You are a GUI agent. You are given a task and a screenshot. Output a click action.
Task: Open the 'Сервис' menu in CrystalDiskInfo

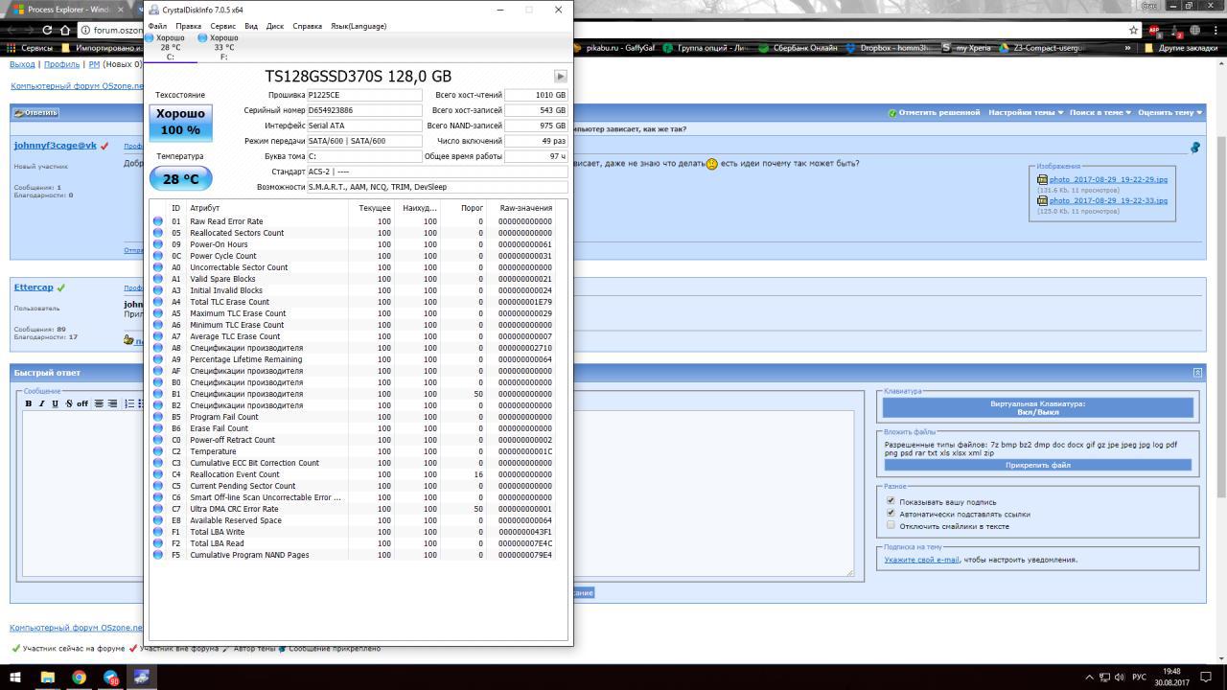click(x=222, y=26)
